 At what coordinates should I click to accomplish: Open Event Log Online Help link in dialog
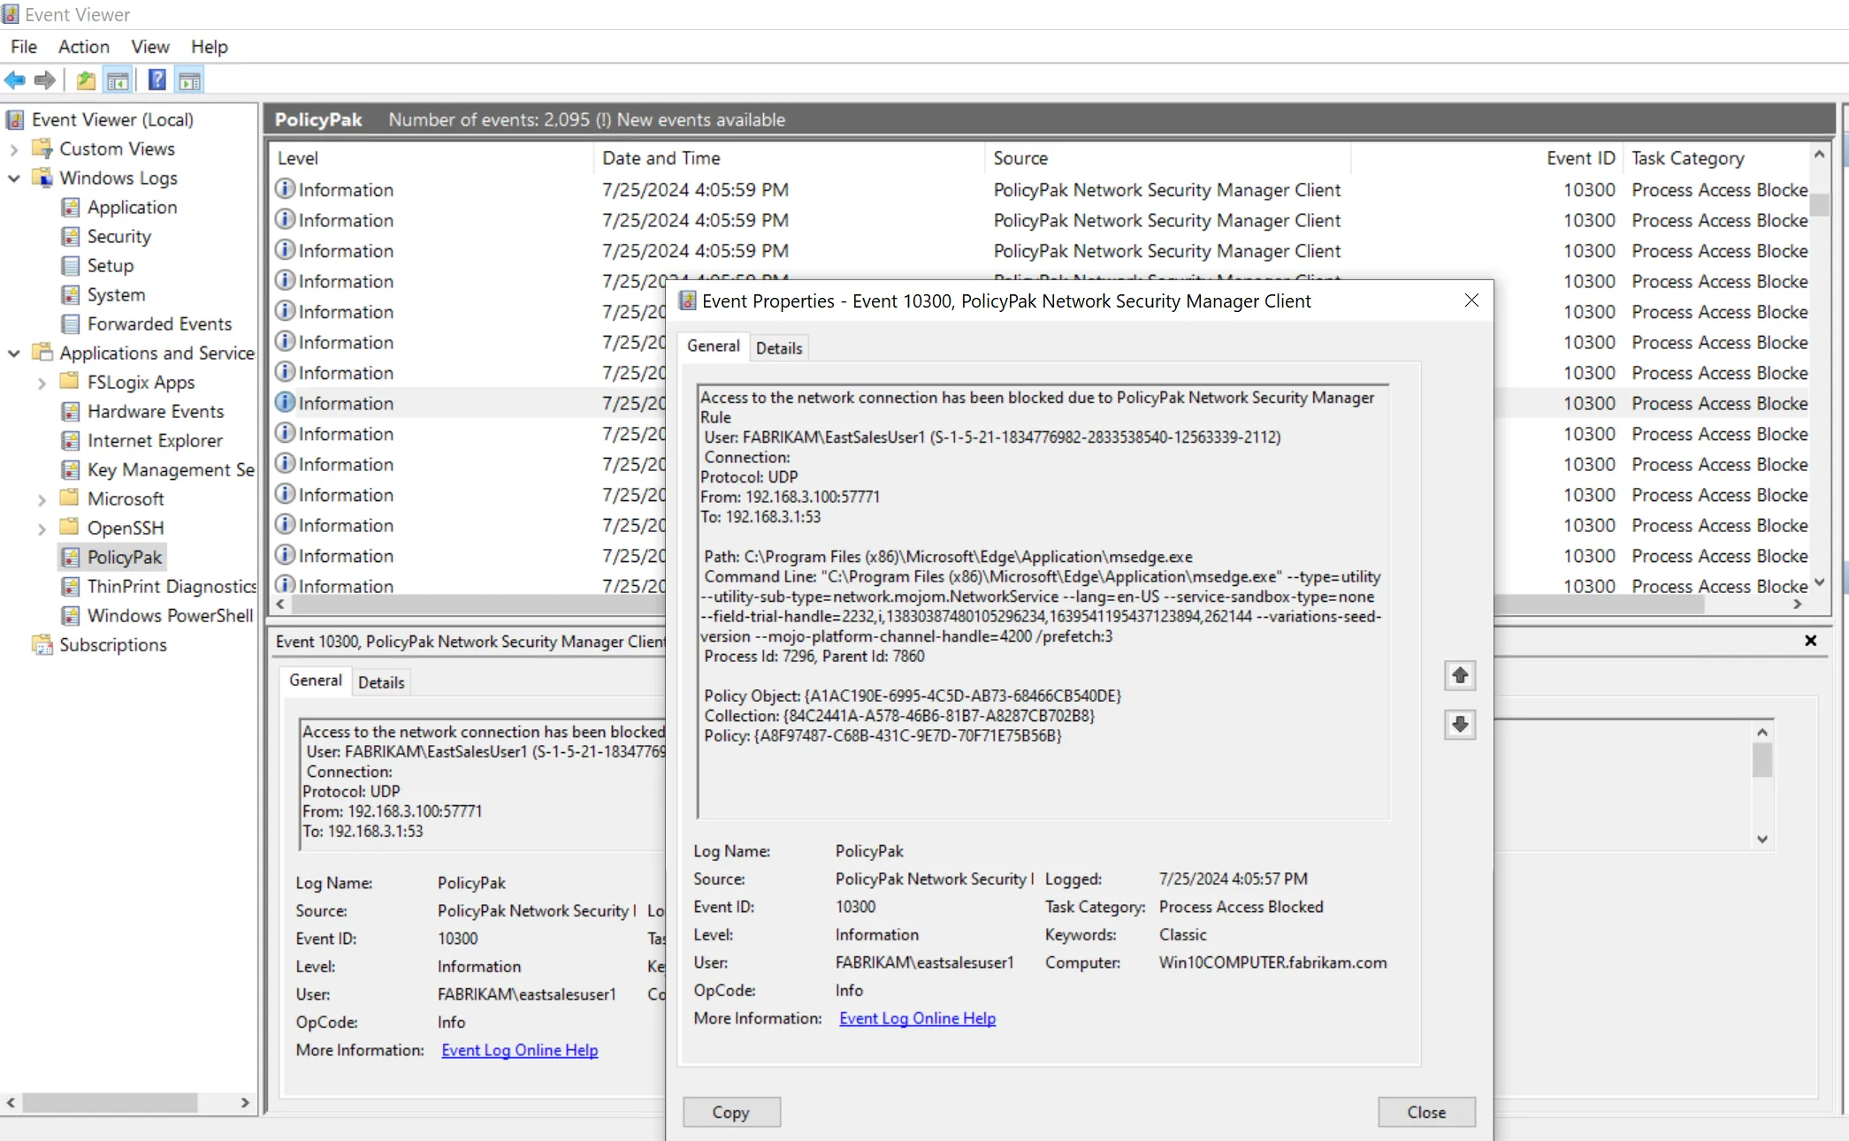917,1018
